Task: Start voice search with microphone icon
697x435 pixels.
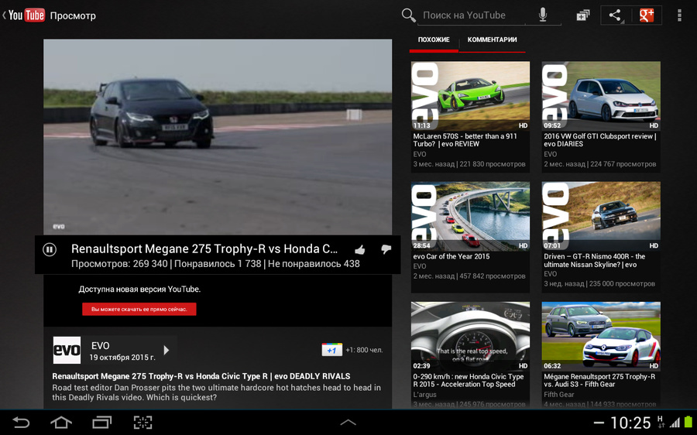Action: [543, 15]
